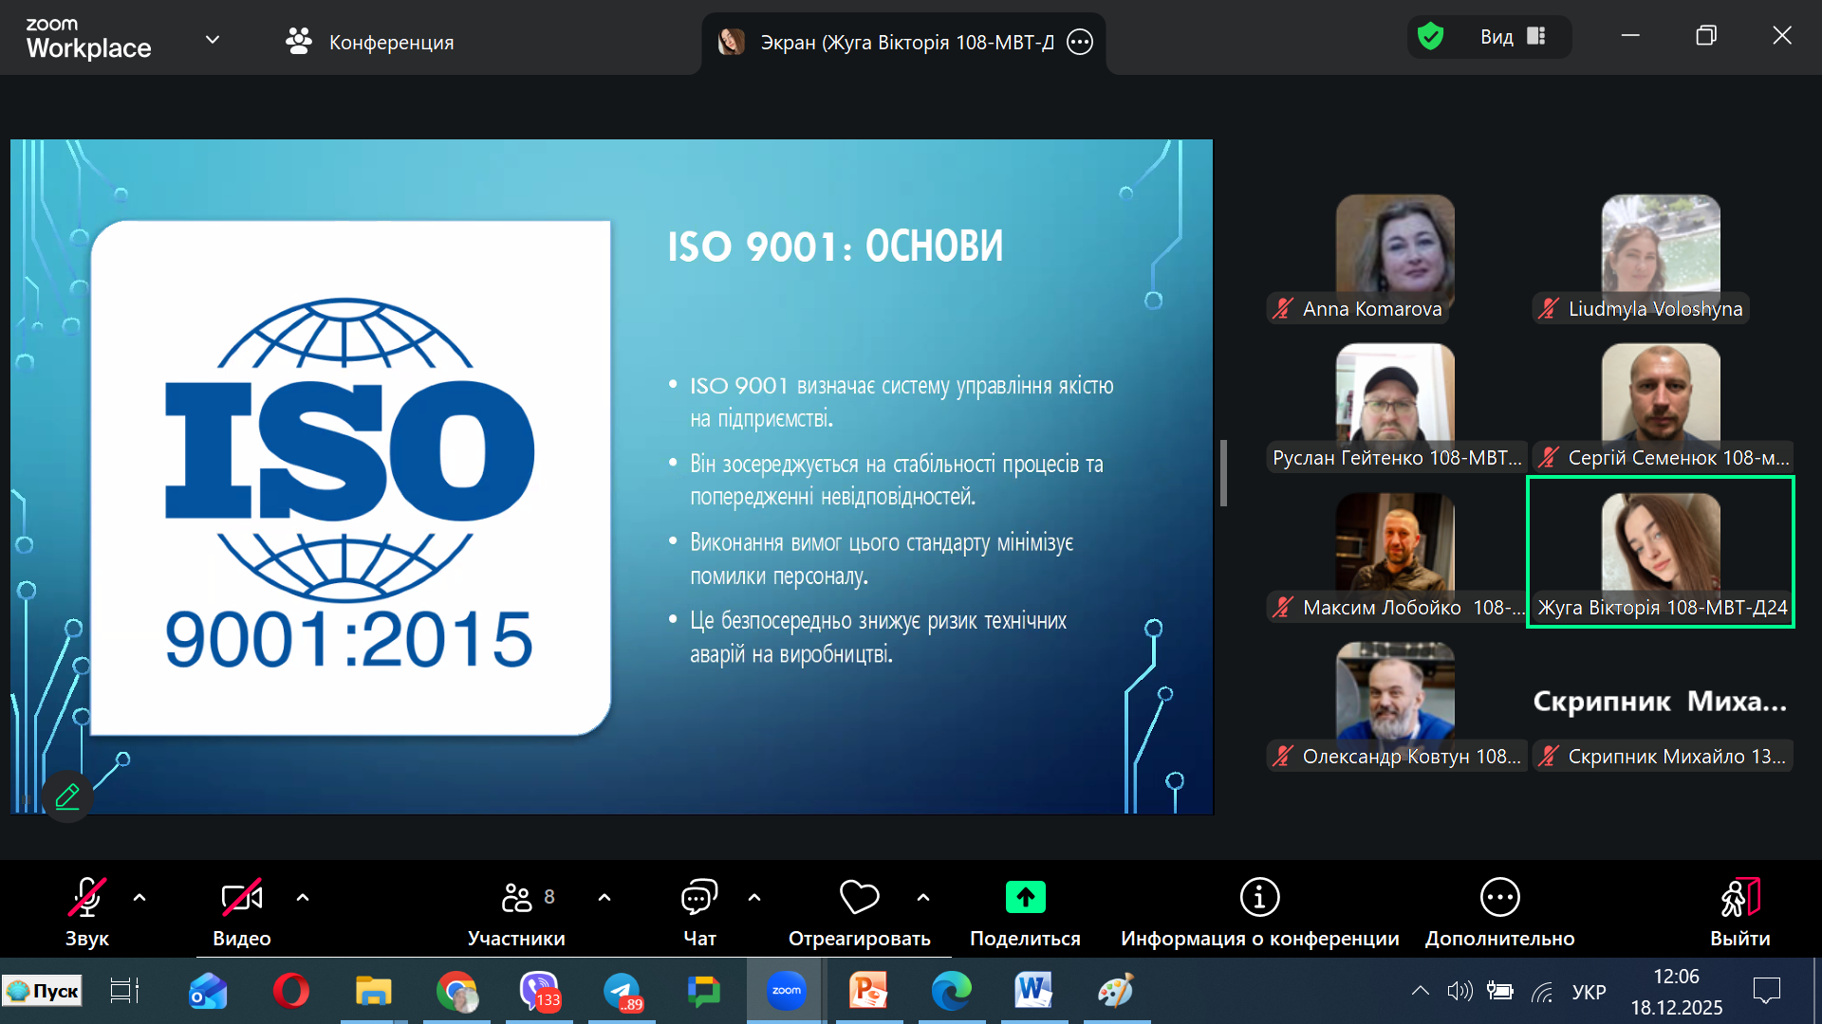Turn on camera with Видео button
This screenshot has width=1822, height=1024.
[x=241, y=897]
